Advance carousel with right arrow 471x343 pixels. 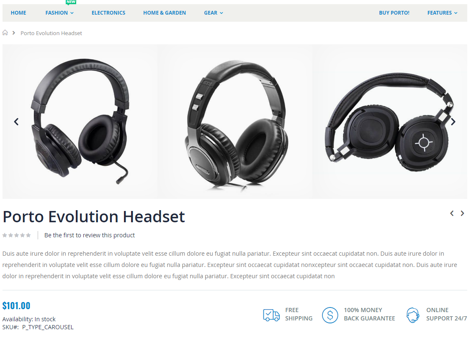(x=453, y=122)
